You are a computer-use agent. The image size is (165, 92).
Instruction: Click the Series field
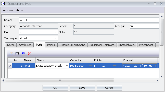(94, 26)
